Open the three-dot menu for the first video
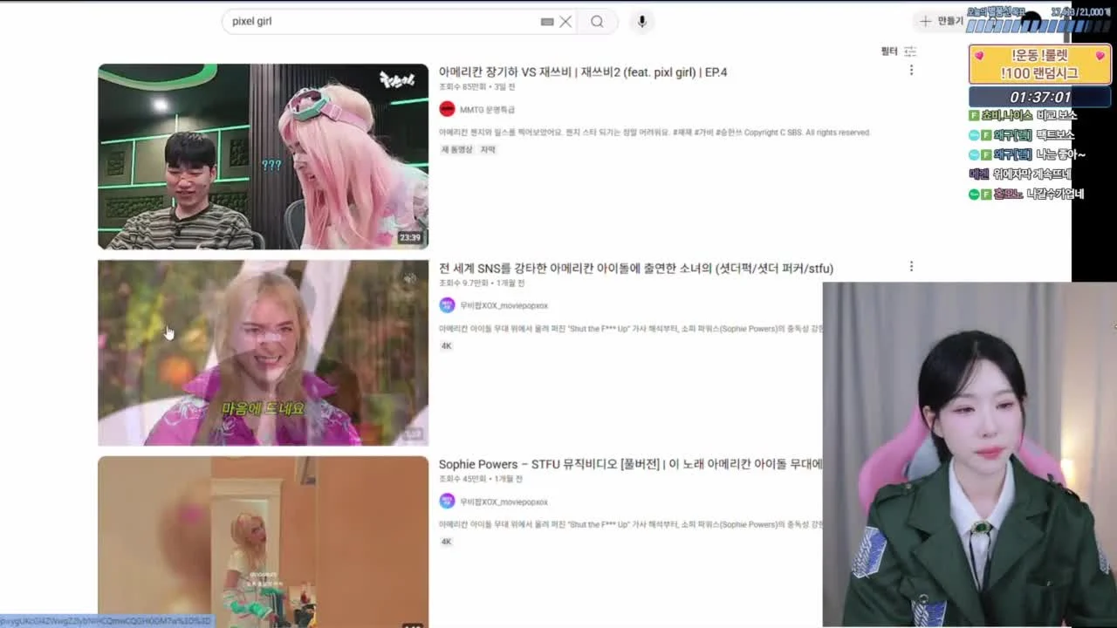 pyautogui.click(x=911, y=71)
